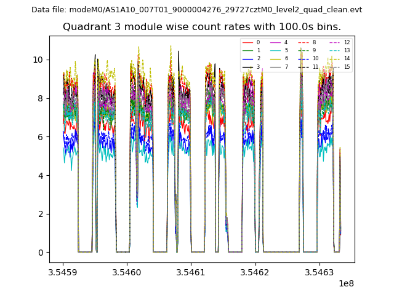This screenshot has width=394, height=295.
Task: Click the data file path text at top
Action: [x=196, y=10]
